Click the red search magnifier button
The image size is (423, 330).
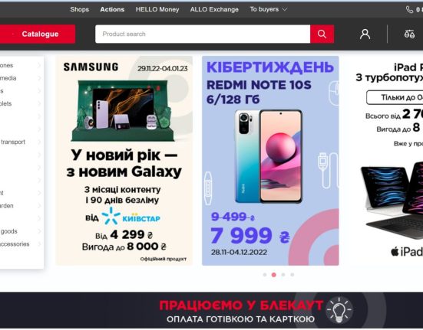(x=322, y=34)
